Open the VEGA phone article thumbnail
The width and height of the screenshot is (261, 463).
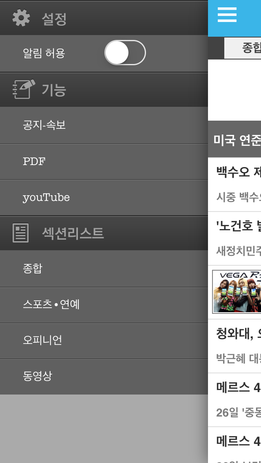tap(237, 292)
